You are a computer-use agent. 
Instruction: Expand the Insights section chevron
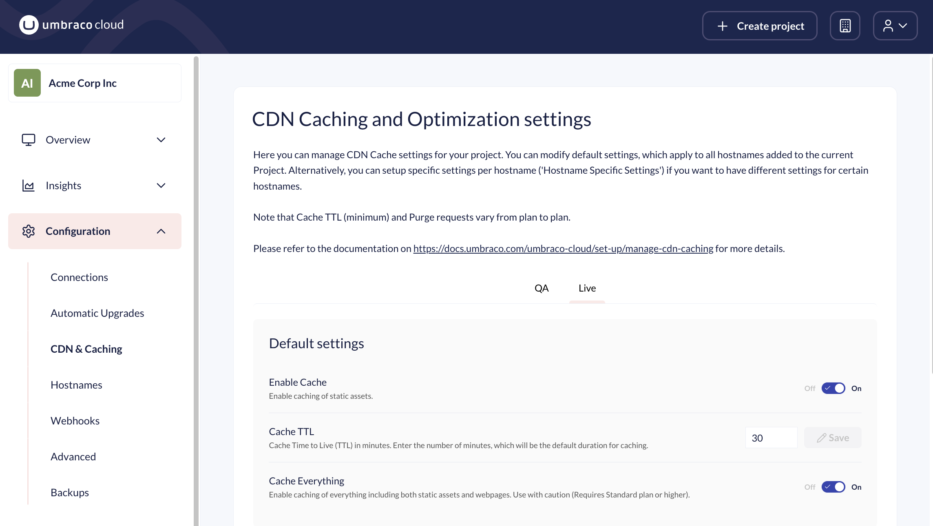point(161,186)
